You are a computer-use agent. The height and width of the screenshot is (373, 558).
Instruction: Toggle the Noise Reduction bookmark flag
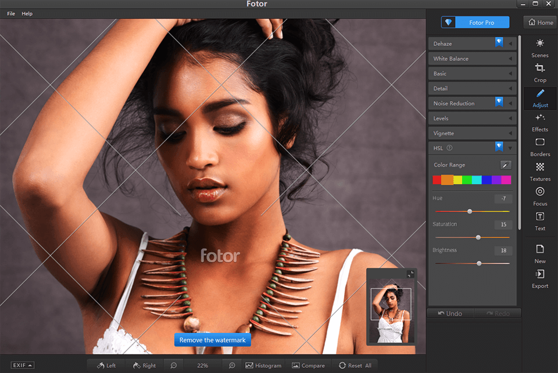(x=499, y=102)
